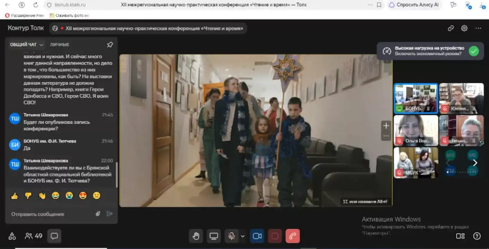The image size is (489, 249).
Task: Click the red record button
Action: (275, 236)
